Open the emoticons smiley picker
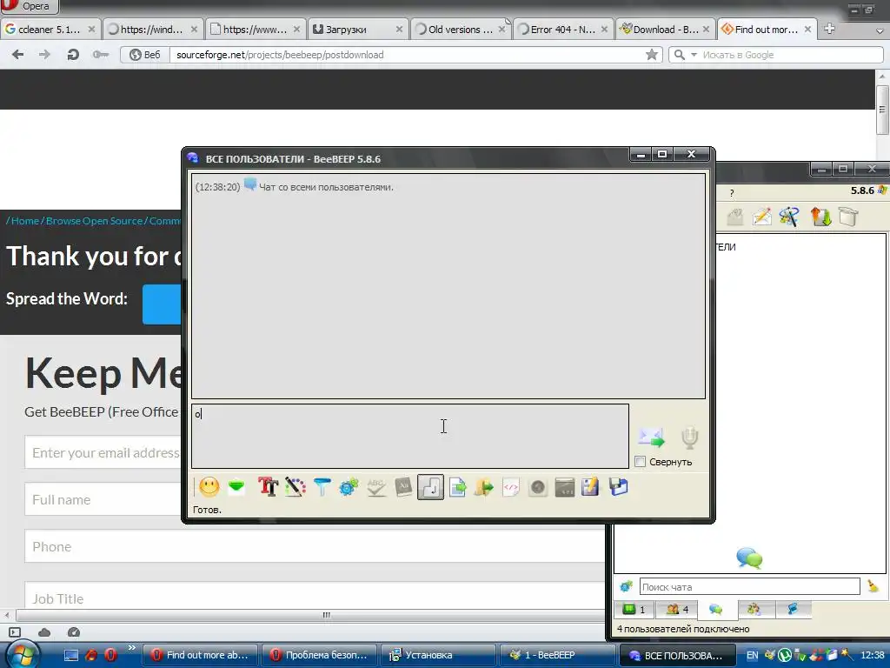This screenshot has height=668, width=890. tap(209, 487)
